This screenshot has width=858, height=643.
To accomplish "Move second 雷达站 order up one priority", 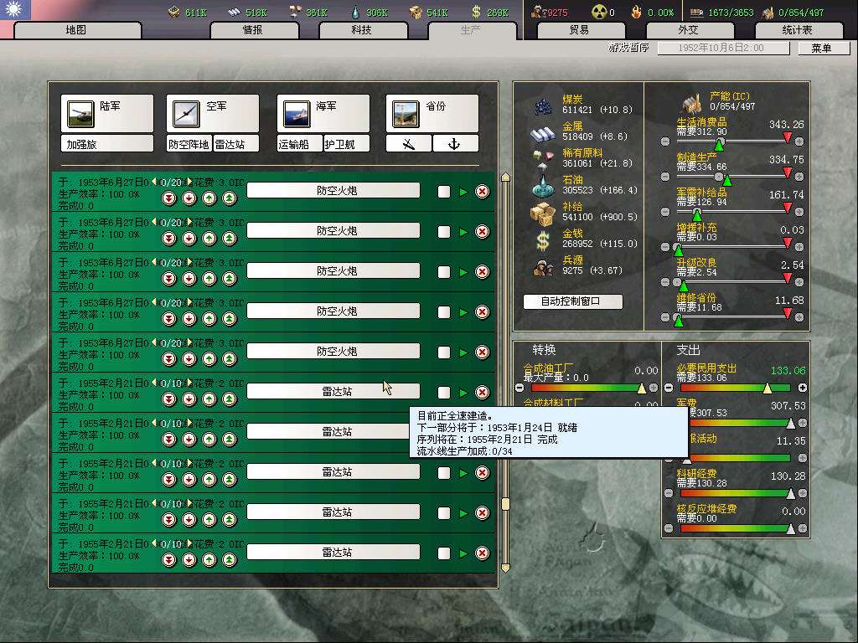I will tap(209, 439).
